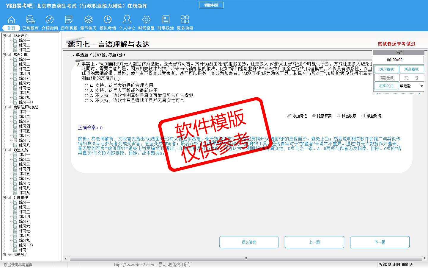The image size is (428, 268).
Task: Open the 已购题库 purchased question bank icon
Action: click(x=30, y=20)
